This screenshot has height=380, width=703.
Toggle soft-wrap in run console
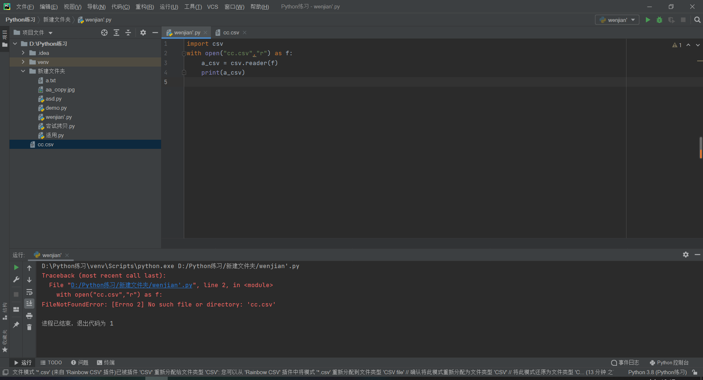29,292
